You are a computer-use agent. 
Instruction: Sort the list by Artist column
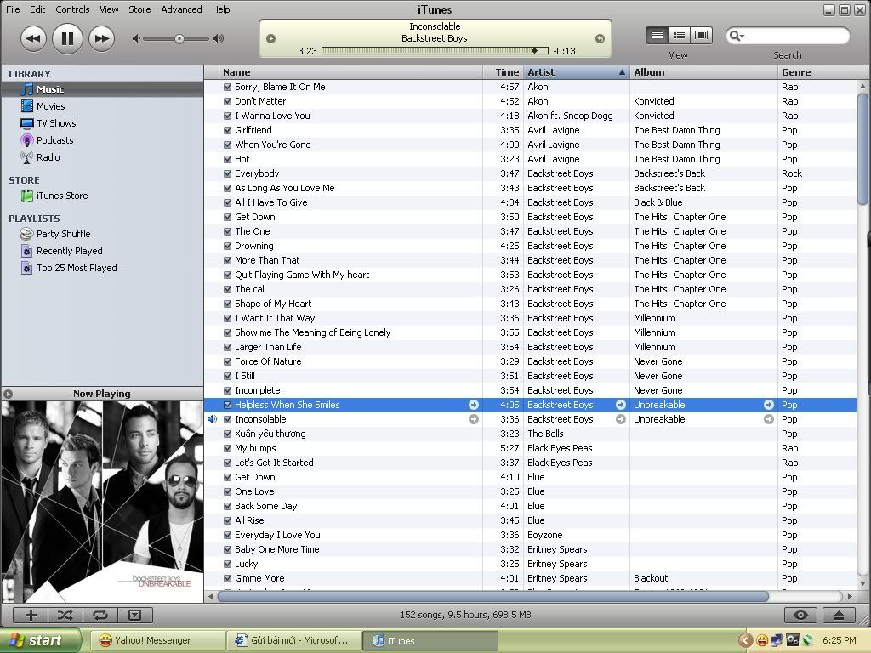(x=577, y=72)
